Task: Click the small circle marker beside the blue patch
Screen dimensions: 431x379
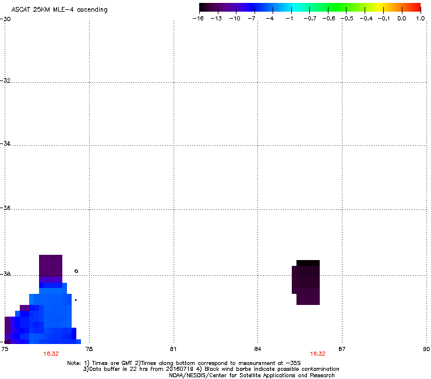Action: [76, 271]
